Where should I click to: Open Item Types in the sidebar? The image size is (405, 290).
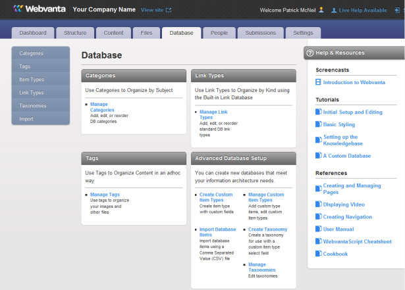pyautogui.click(x=41, y=80)
